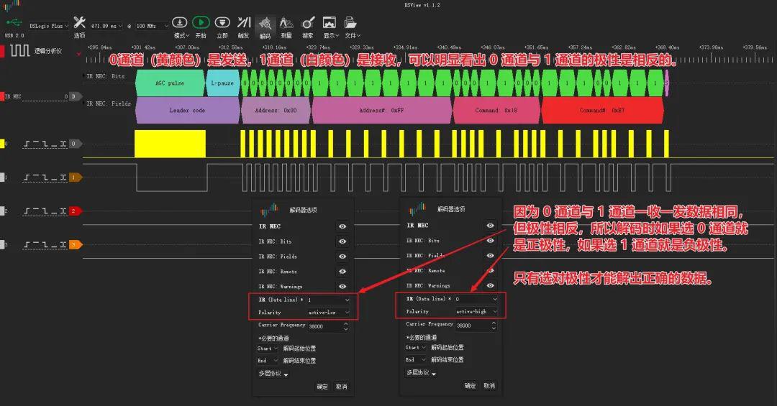
Task: Click the brown channel 1 label tag
Action: [x=75, y=177]
